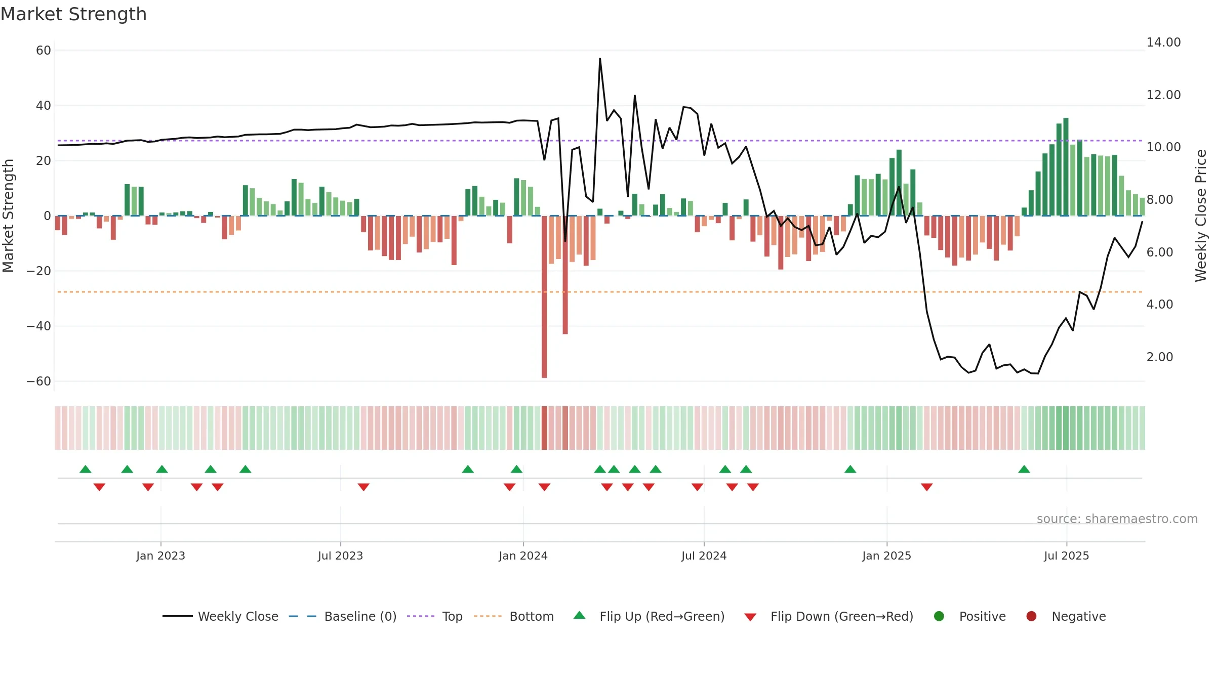Click the Market Strength vertical axis title
Viewport: 1215px width, 683px height.
pyautogui.click(x=8, y=216)
